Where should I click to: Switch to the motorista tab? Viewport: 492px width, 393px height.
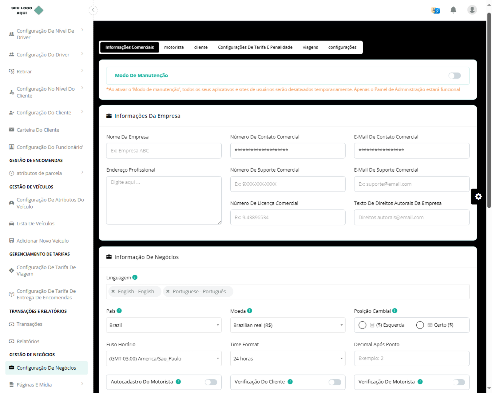point(174,47)
